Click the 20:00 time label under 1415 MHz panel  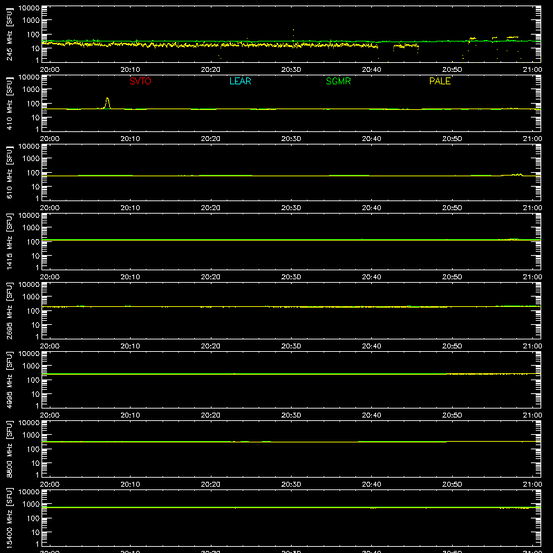point(49,277)
